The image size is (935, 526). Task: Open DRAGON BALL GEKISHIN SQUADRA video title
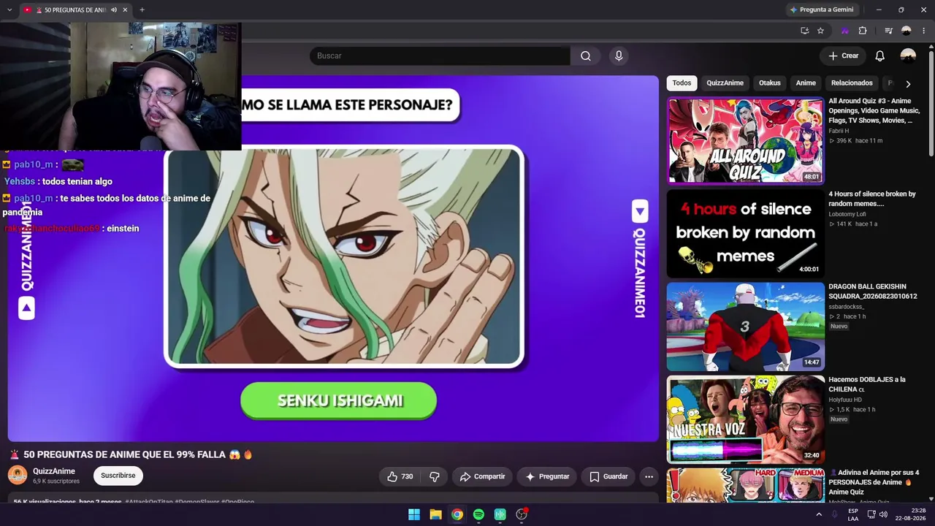click(873, 291)
